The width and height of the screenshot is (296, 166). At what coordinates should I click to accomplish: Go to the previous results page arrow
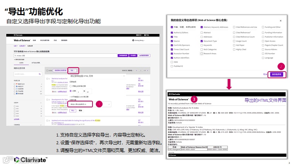tap(136, 70)
